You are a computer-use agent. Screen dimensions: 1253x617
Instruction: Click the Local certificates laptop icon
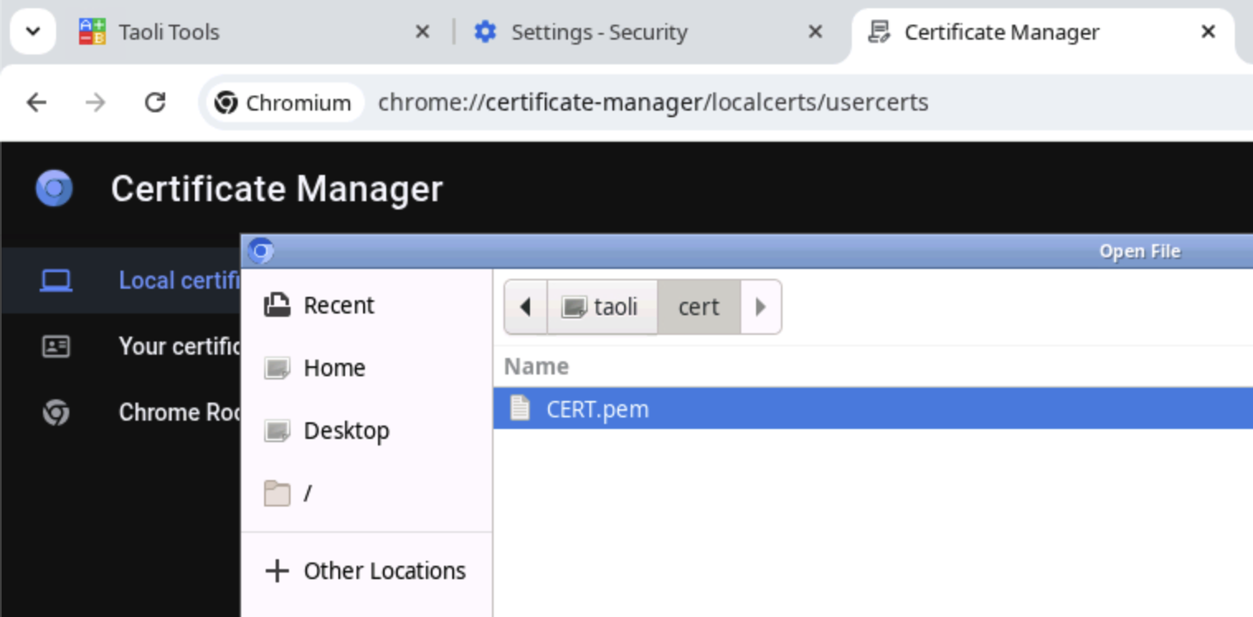pyautogui.click(x=56, y=280)
